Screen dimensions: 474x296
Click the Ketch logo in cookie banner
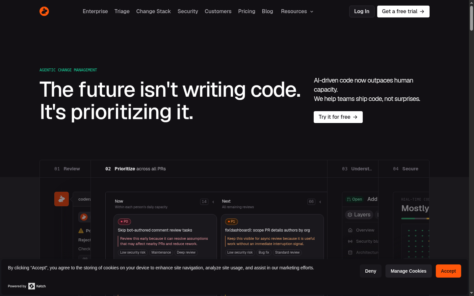click(37, 286)
